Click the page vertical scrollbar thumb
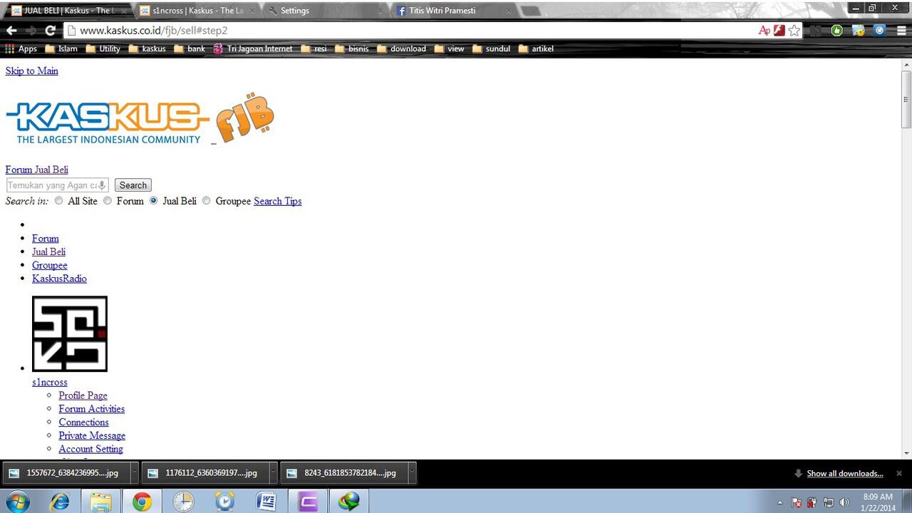912x513 pixels. coord(906,100)
